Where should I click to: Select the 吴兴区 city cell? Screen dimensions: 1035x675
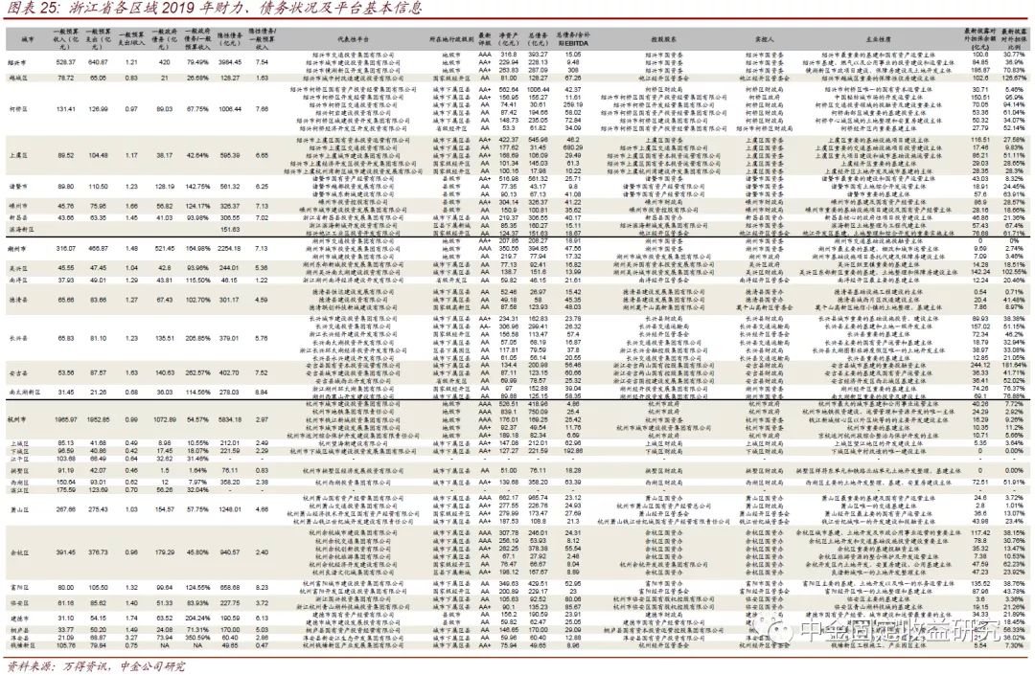(17, 268)
